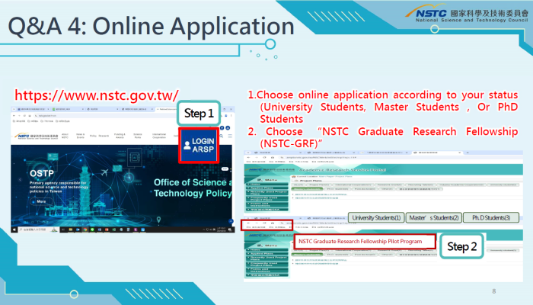This screenshot has width=533, height=305.
Task: Open Forms and Instructions in the lower portal Menu
Action: [x=267, y=270]
